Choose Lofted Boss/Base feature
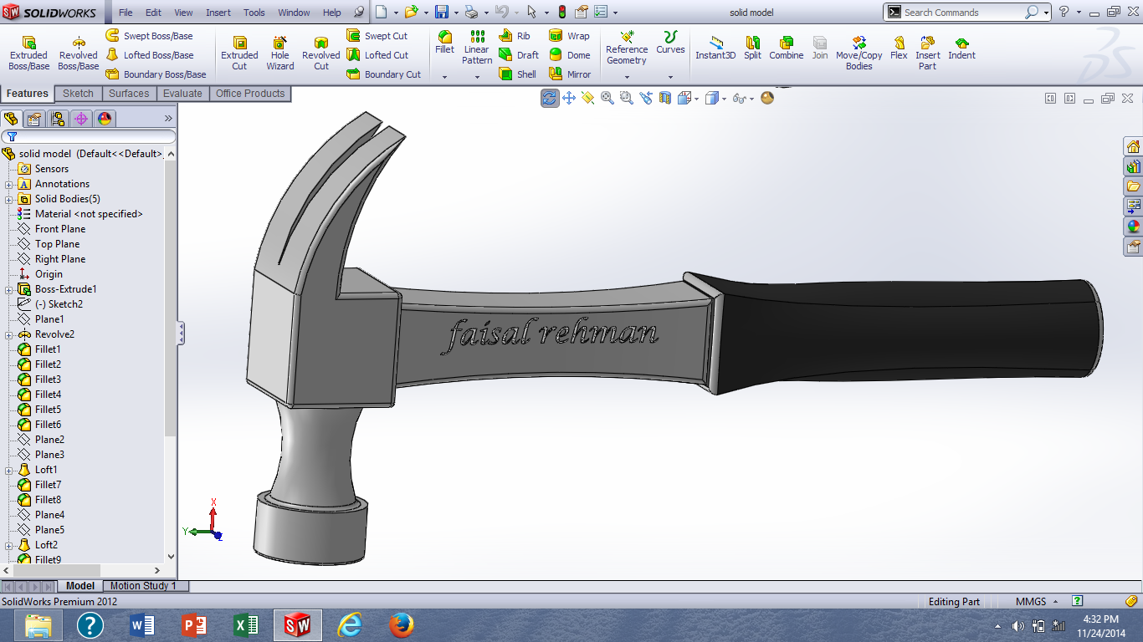The height and width of the screenshot is (642, 1143). (x=149, y=55)
